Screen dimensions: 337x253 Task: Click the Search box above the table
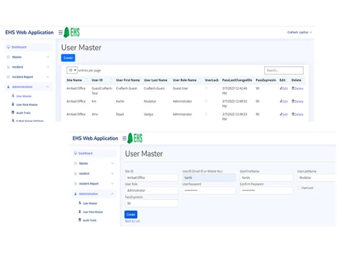[284, 70]
